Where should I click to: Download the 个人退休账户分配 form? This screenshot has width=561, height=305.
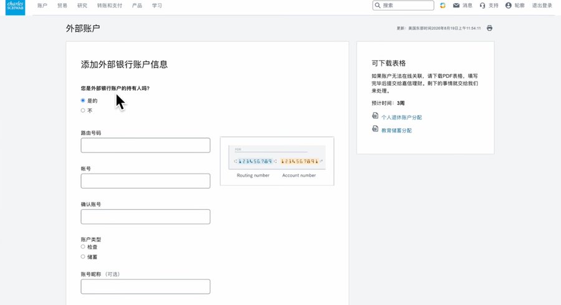(401, 117)
